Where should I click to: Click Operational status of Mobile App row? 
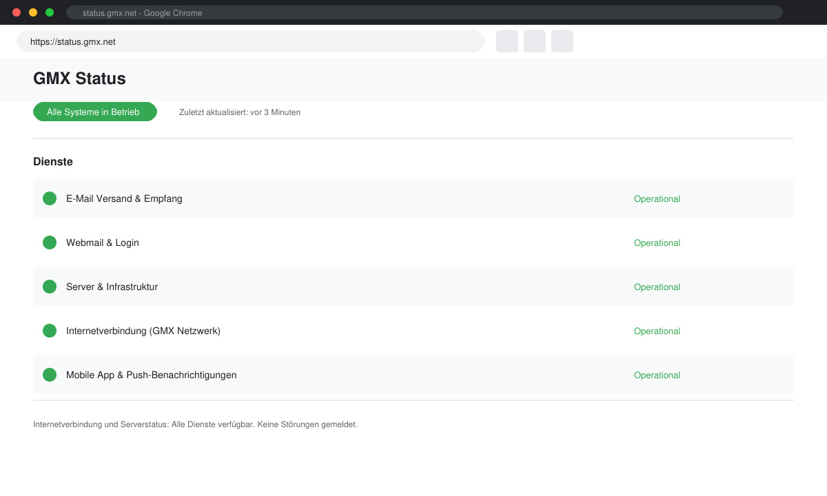657,375
